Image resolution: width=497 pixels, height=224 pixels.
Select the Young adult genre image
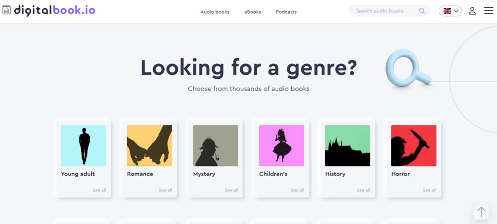pyautogui.click(x=83, y=146)
